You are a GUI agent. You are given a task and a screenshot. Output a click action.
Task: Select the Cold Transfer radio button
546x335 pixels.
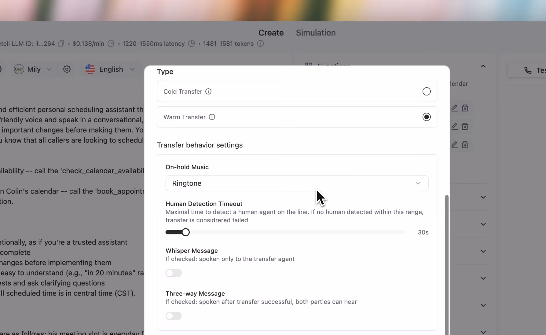point(426,92)
